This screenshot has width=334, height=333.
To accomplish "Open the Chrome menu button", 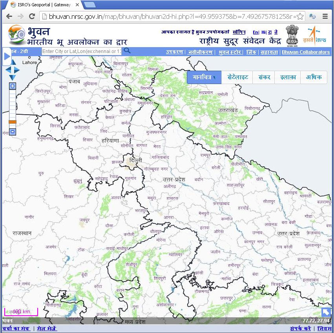I will 325,16.
